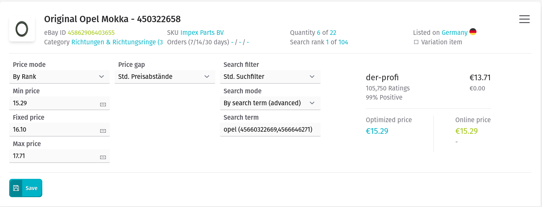Click the currency icon in Fixed price field
The image size is (542, 207).
(103, 131)
